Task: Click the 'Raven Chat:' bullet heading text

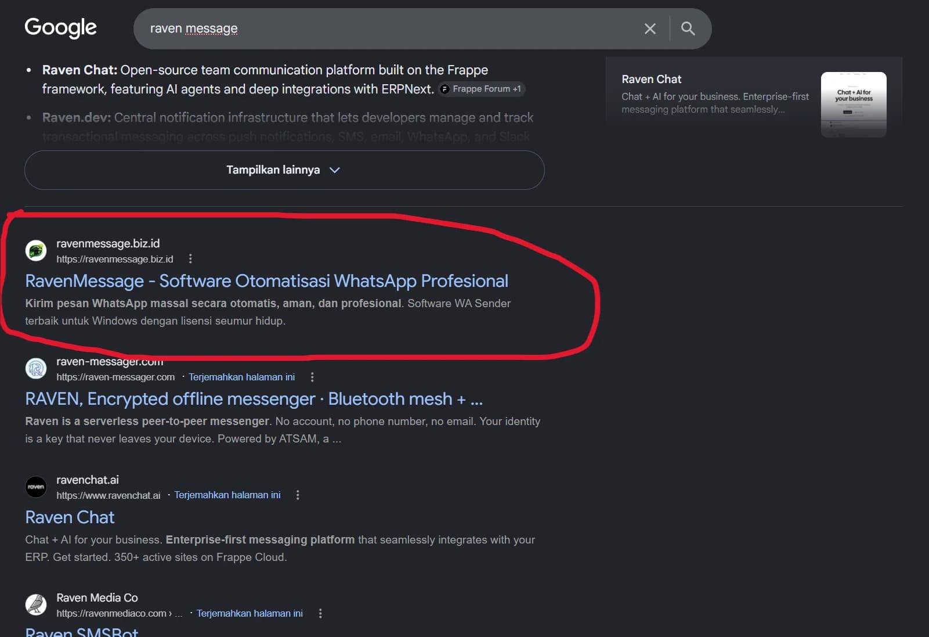Action: [80, 70]
